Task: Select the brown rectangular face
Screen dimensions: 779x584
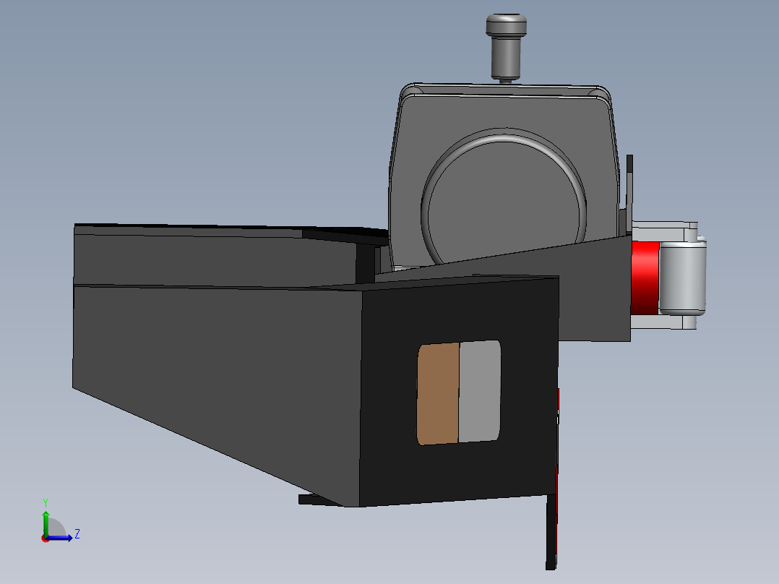Action: (438, 394)
